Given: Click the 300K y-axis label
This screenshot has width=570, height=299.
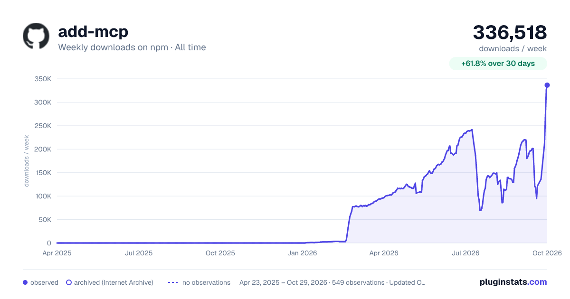Looking at the screenshot, I should click(x=43, y=102).
